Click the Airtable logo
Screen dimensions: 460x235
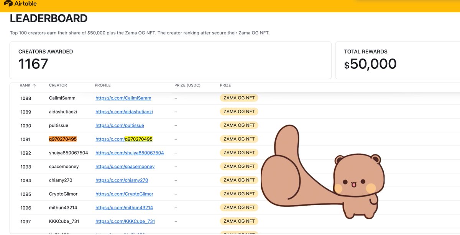[x=20, y=3]
